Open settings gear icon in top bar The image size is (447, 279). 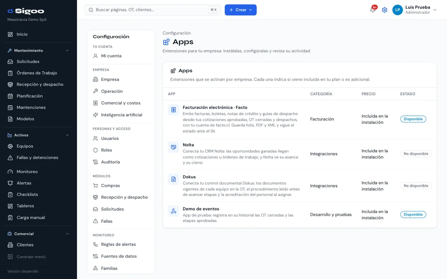click(x=385, y=10)
